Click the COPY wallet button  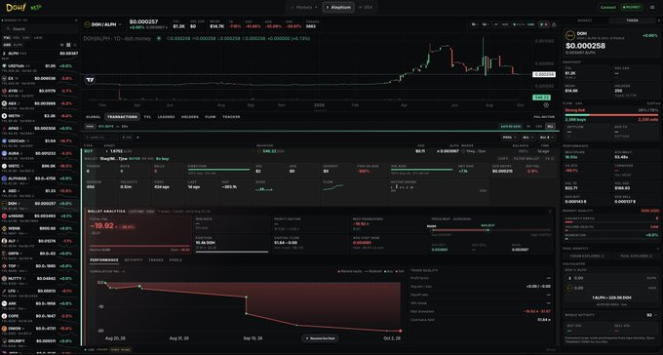(503, 159)
